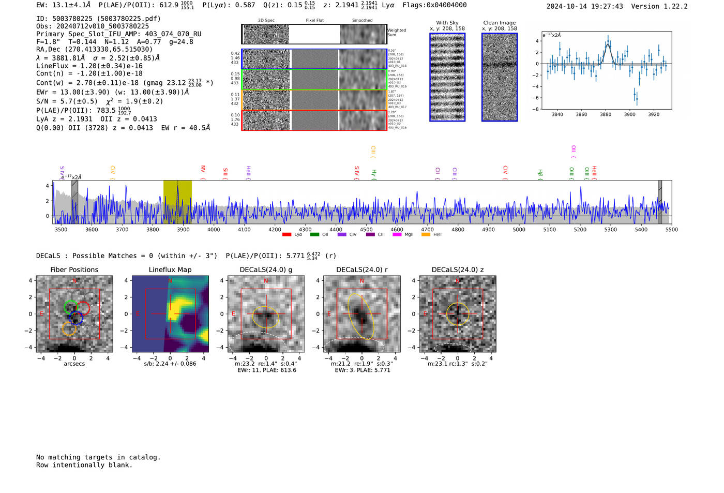The width and height of the screenshot is (724, 493).
Task: Open the DECaLS(24.0) g image
Action: click(266, 314)
